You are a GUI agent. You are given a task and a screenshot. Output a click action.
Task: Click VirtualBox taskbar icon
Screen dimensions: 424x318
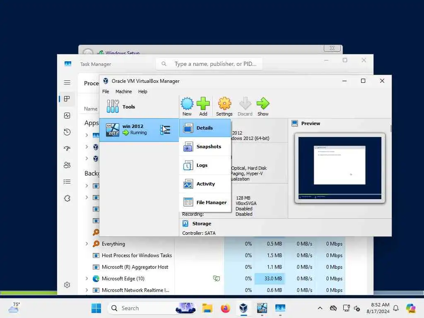tap(243, 308)
